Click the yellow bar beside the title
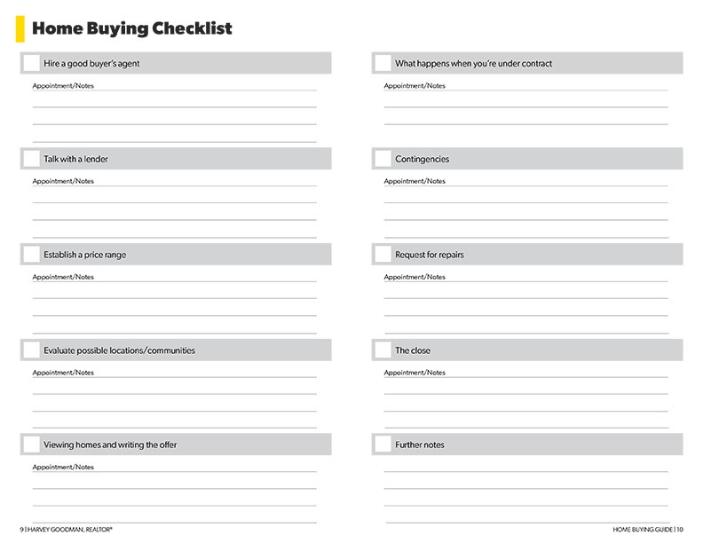 pos(20,28)
